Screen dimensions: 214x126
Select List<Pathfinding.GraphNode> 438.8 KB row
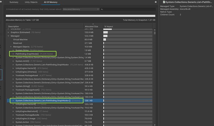pyautogui.click(x=79, y=65)
